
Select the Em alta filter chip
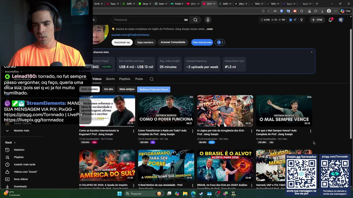(x=108, y=89)
